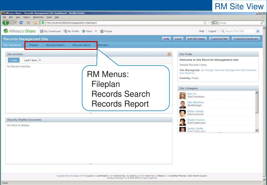Go to My Profile
This screenshot has height=185, width=267.
pyautogui.click(x=71, y=31)
